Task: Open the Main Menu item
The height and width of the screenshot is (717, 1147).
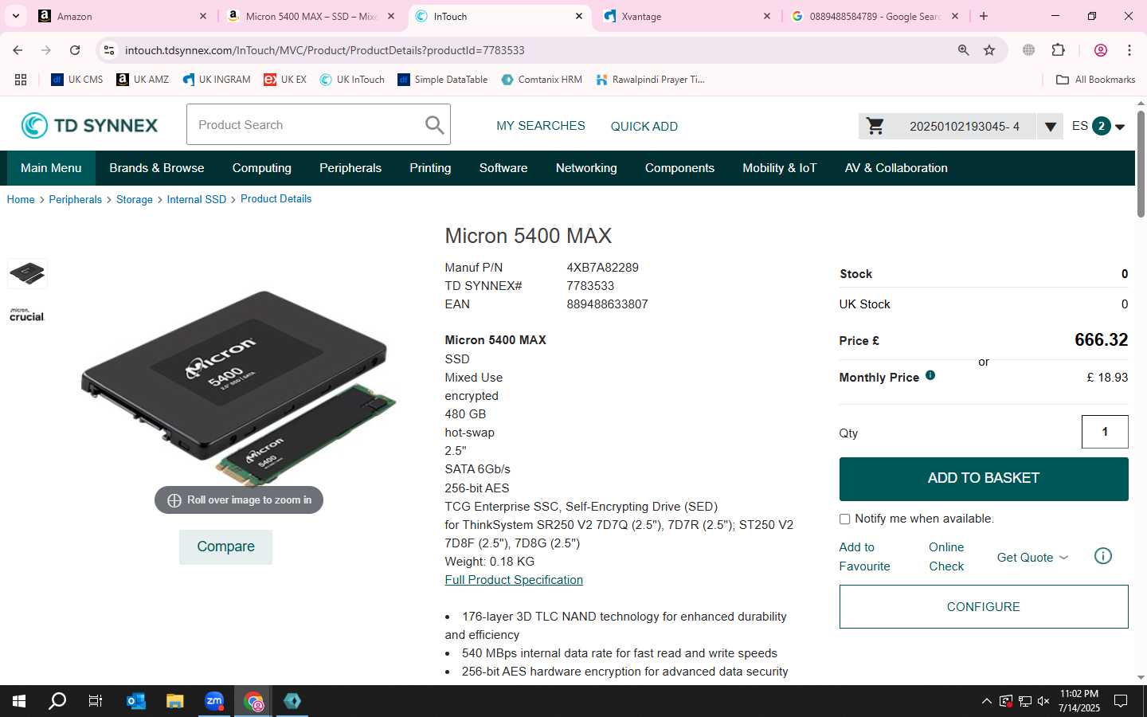Action: pyautogui.click(x=51, y=168)
